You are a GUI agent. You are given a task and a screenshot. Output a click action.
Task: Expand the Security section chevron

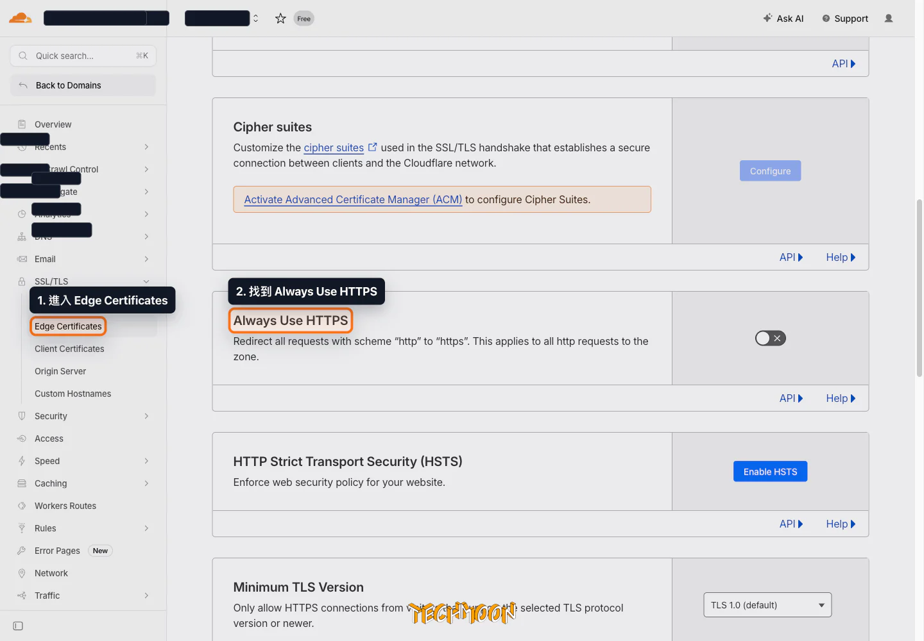point(146,416)
